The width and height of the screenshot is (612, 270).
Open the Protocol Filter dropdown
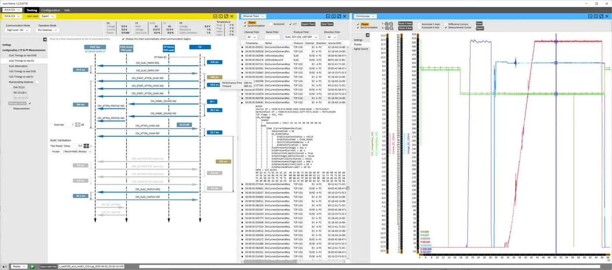[x=302, y=37]
